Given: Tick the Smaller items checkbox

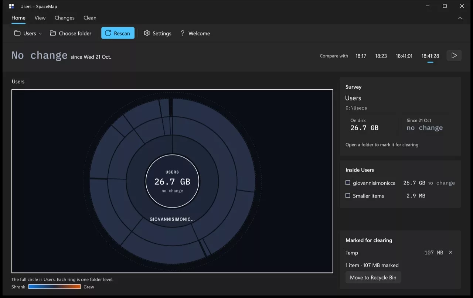Looking at the screenshot, I should tap(348, 196).
